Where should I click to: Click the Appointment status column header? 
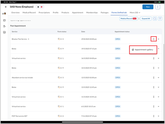point(122,32)
